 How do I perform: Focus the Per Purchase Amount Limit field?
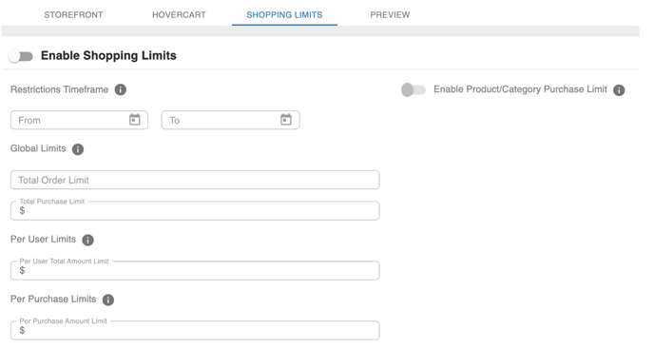pos(195,330)
